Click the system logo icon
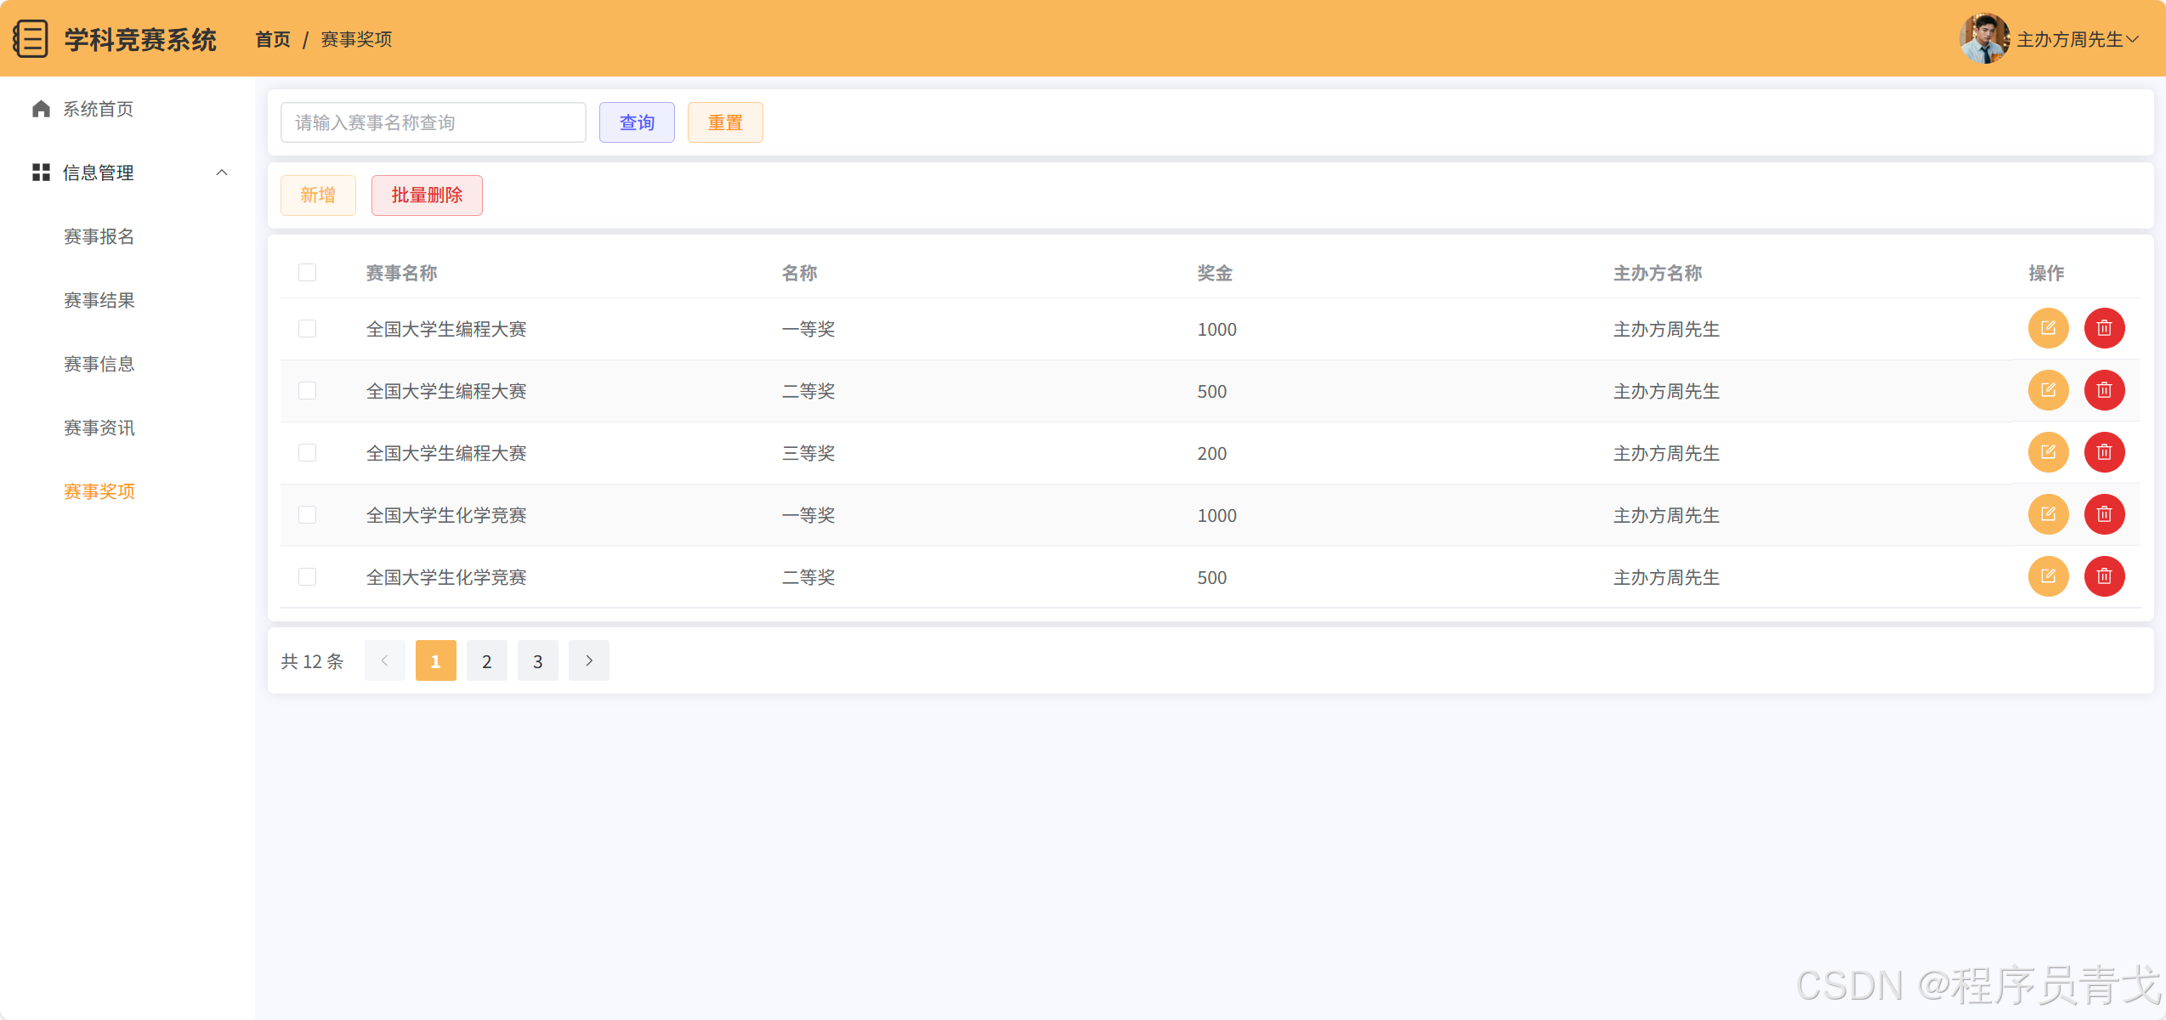2166x1020 pixels. point(31,39)
